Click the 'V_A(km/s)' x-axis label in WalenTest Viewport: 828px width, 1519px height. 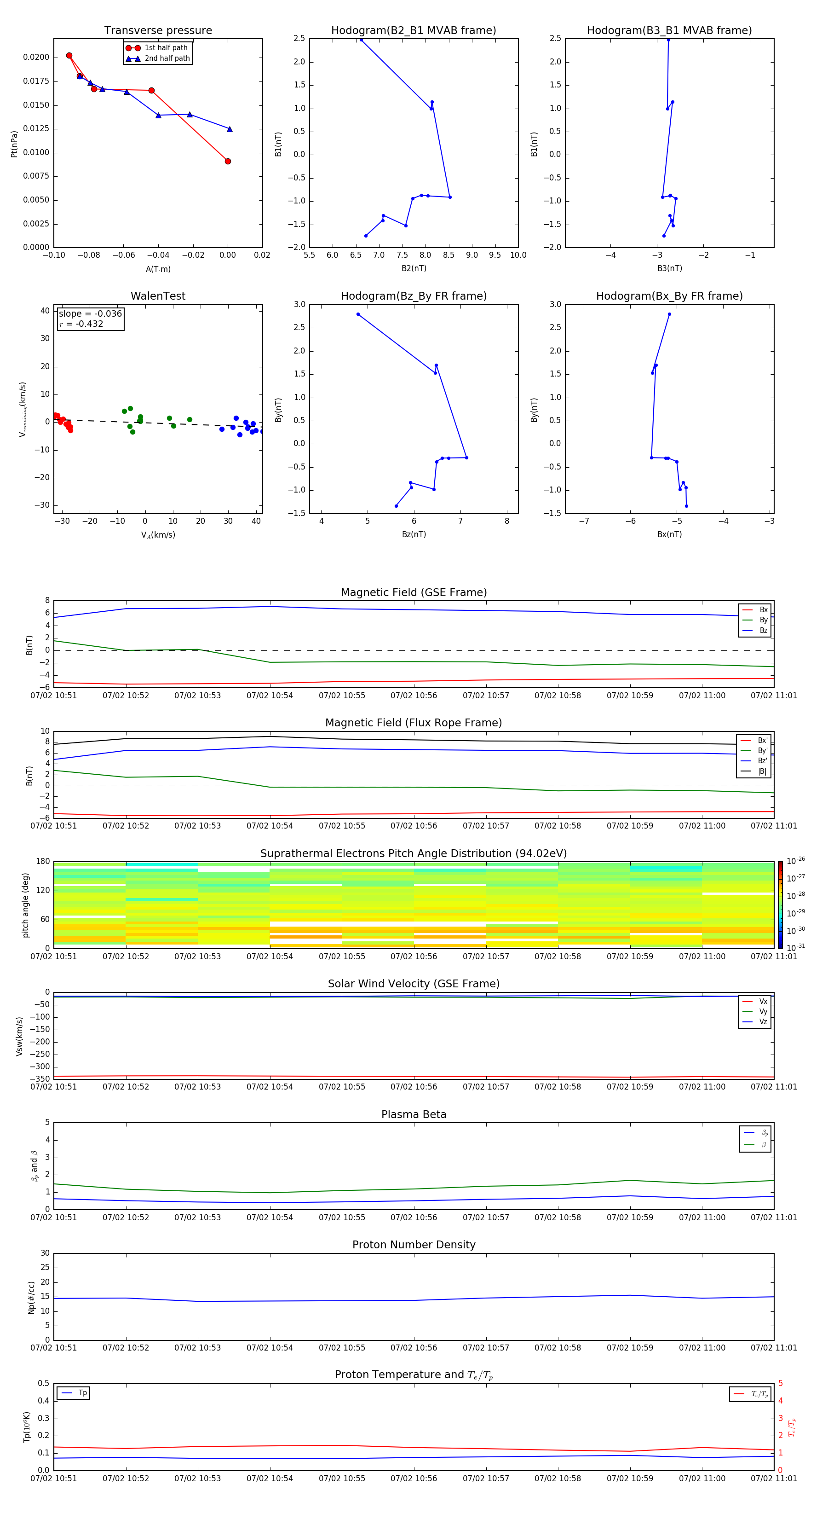[x=158, y=535]
